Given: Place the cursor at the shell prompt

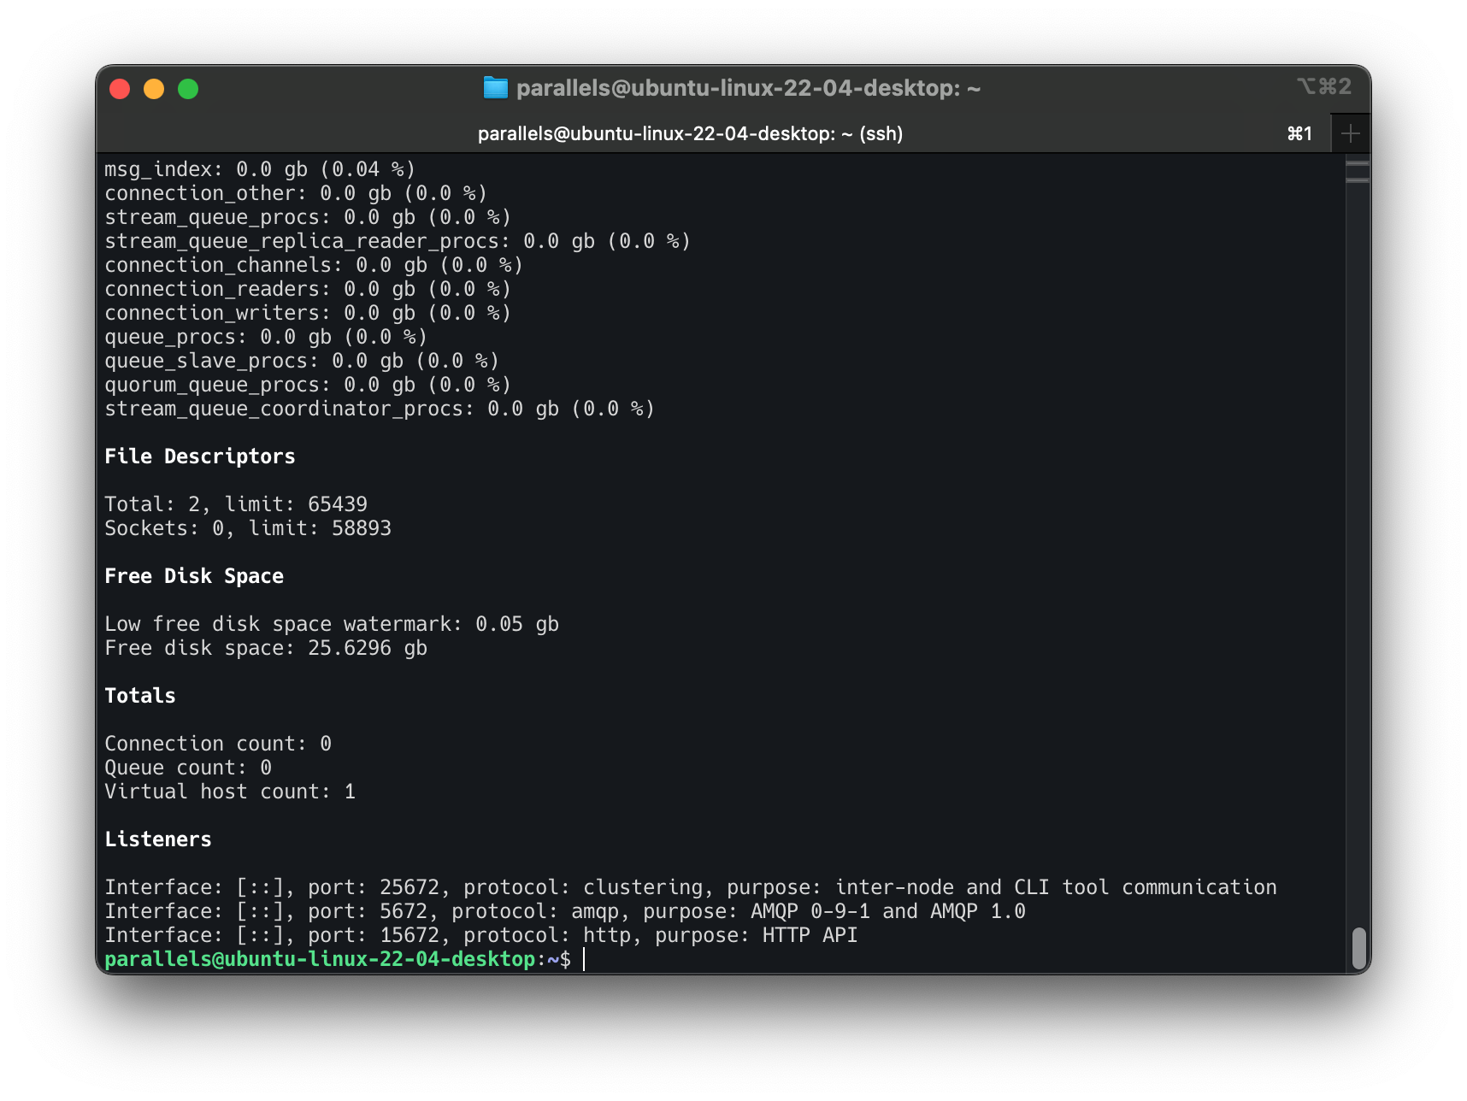Looking at the screenshot, I should tap(585, 959).
